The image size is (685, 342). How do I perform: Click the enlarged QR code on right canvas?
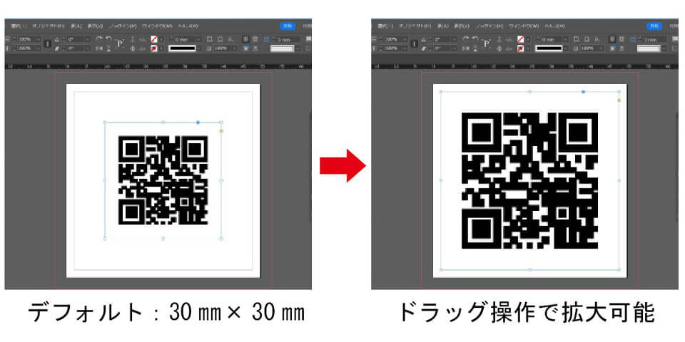(529, 181)
